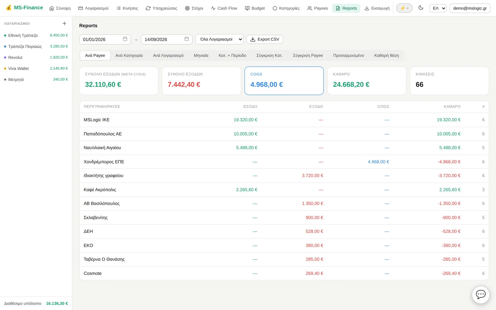Open the start date calendar picker icon
The width and height of the screenshot is (496, 310).
pos(125,39)
